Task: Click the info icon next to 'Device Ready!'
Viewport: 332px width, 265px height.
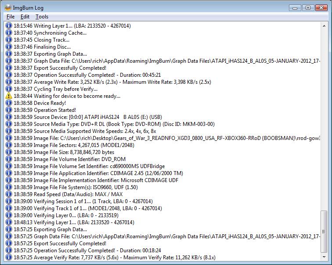Action: tap(8, 103)
